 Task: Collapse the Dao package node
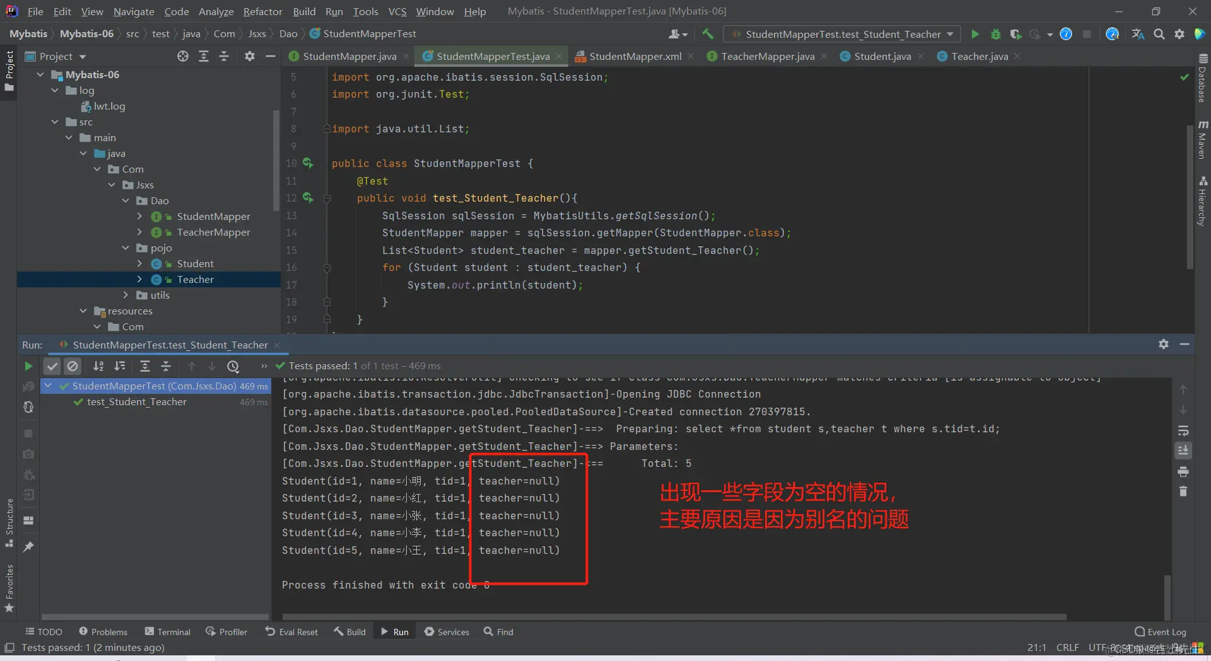126,200
